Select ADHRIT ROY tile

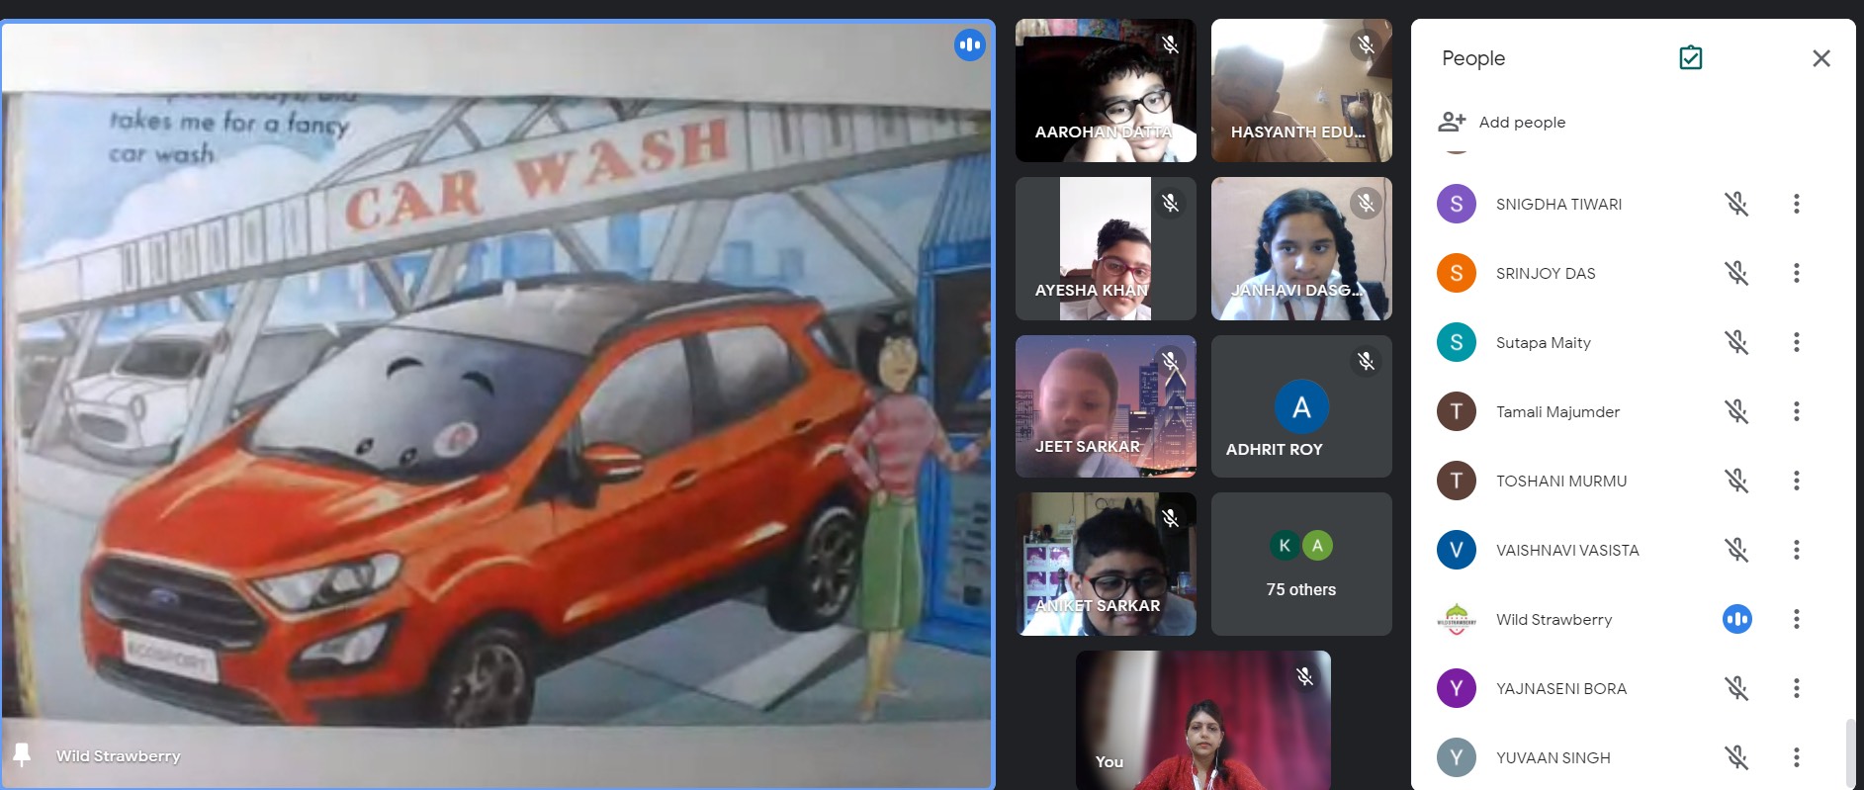[1301, 406]
